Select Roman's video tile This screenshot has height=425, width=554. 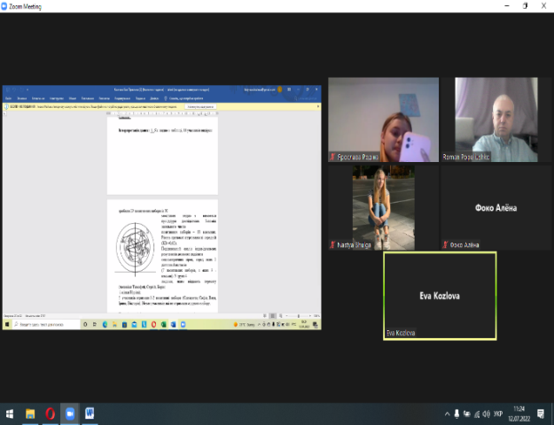point(495,114)
